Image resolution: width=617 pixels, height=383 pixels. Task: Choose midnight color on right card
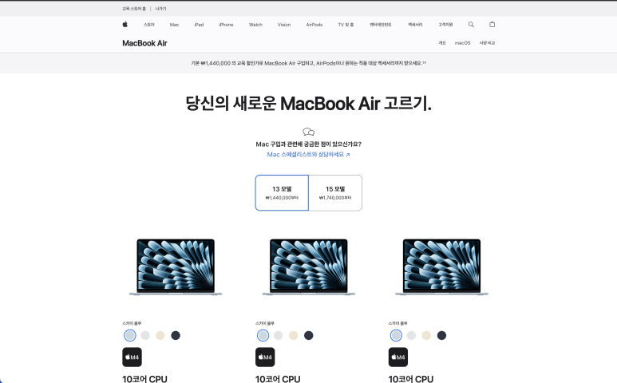tap(441, 335)
